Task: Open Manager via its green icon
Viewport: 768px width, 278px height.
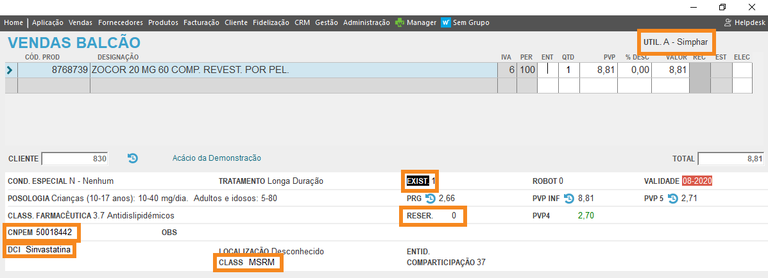Action: [400, 22]
